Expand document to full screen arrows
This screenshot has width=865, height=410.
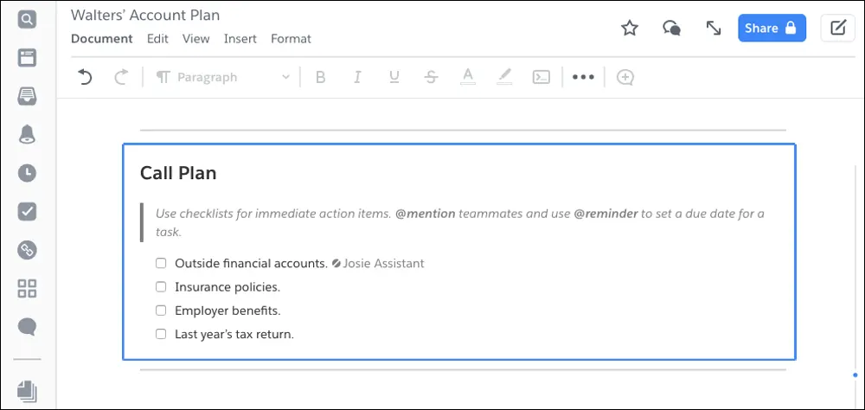coord(714,29)
